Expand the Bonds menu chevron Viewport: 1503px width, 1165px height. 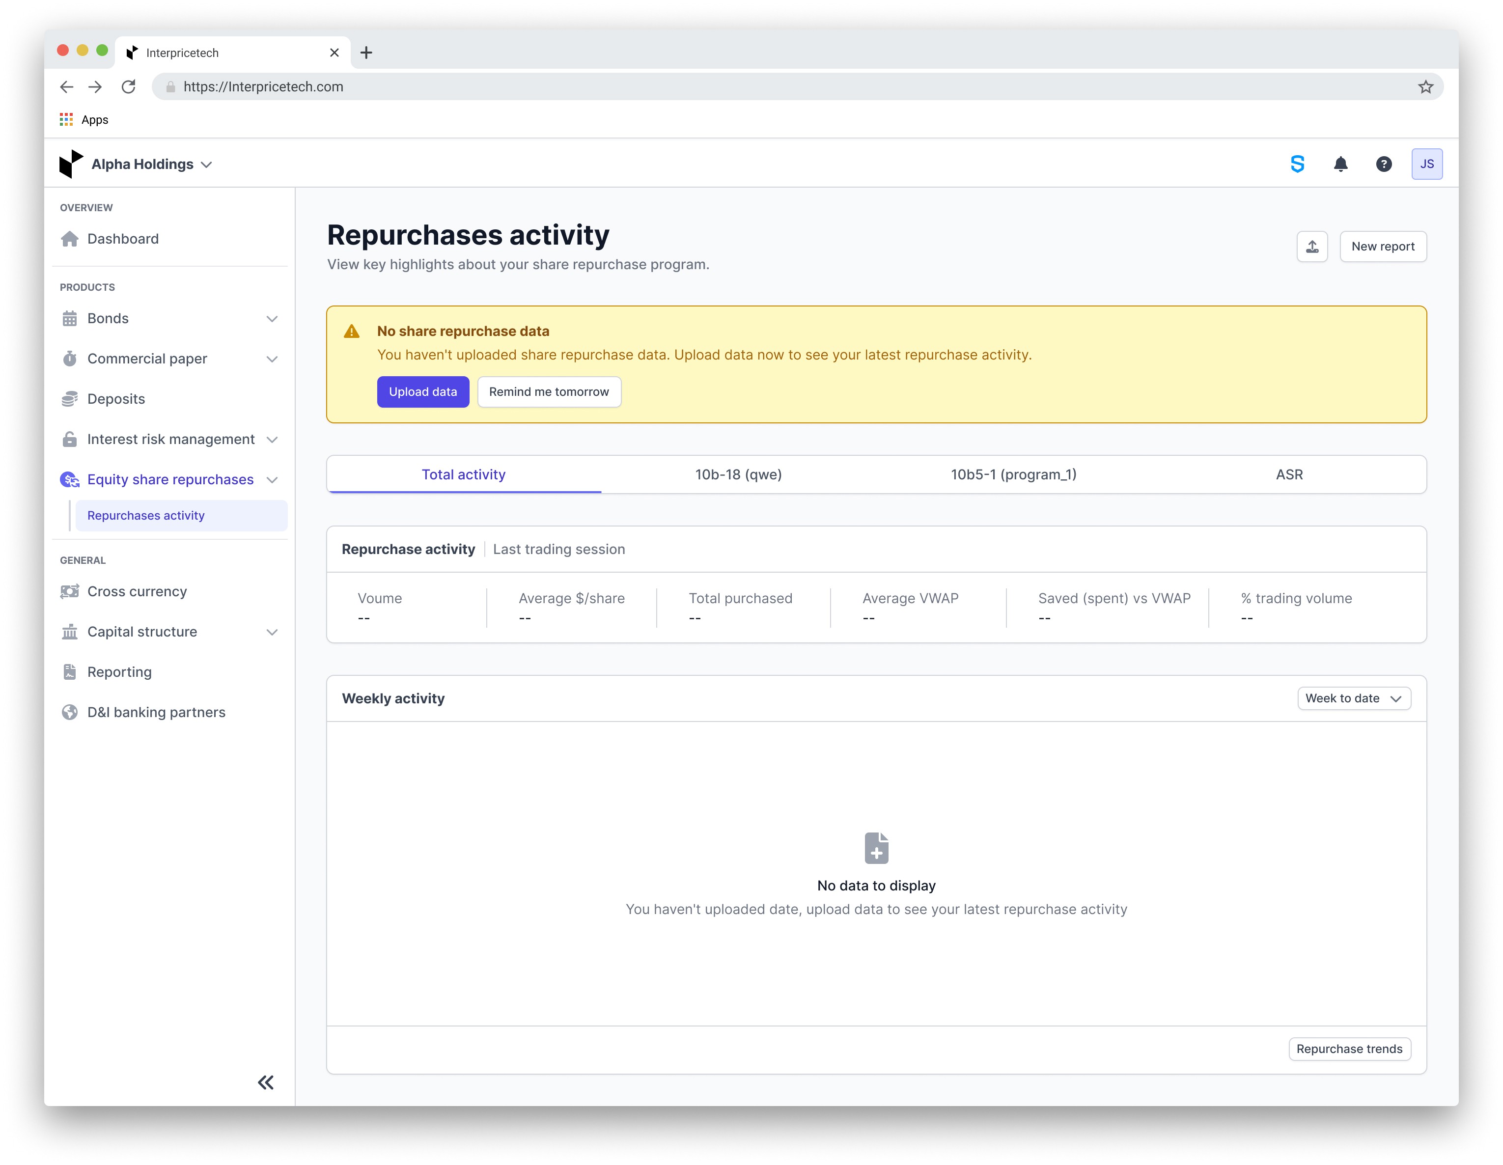pyautogui.click(x=272, y=319)
